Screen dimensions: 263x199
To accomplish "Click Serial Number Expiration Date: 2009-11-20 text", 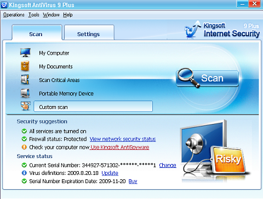I will click(x=77, y=182).
